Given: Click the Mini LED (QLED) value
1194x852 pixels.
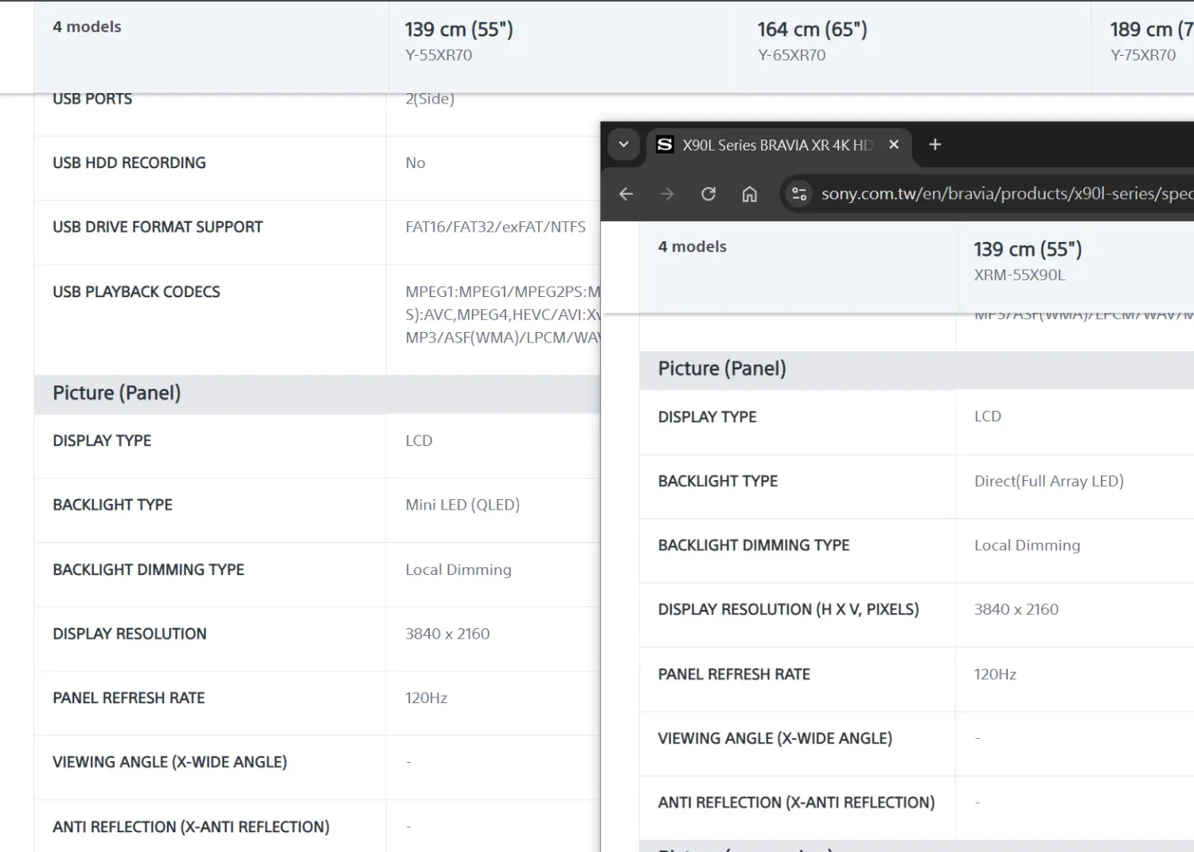Looking at the screenshot, I should point(462,505).
